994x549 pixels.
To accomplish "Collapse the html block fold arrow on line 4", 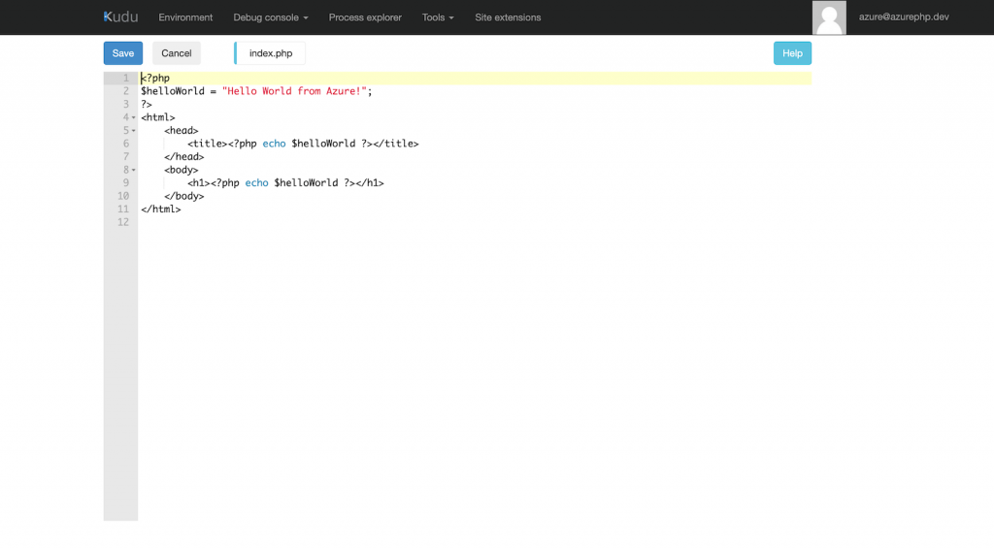I will click(134, 117).
